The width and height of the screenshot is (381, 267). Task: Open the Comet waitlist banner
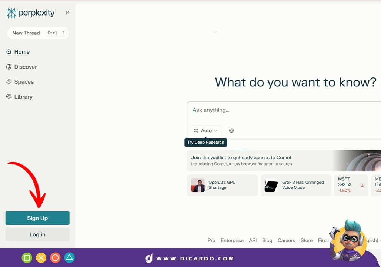click(x=284, y=161)
